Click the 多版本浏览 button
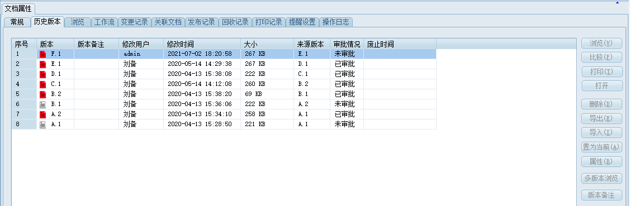This screenshot has width=630, height=206. (x=601, y=178)
